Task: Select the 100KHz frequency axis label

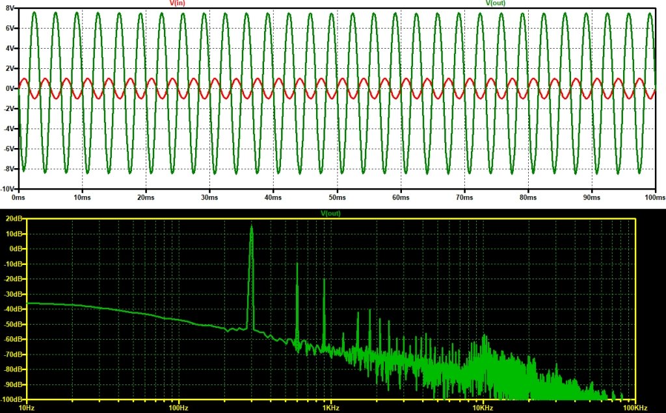Action: tap(633, 408)
